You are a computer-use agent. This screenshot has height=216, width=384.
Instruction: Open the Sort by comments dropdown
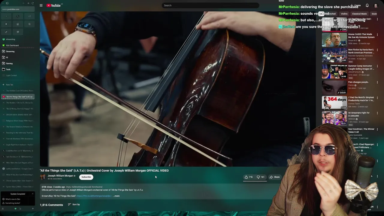point(74,205)
